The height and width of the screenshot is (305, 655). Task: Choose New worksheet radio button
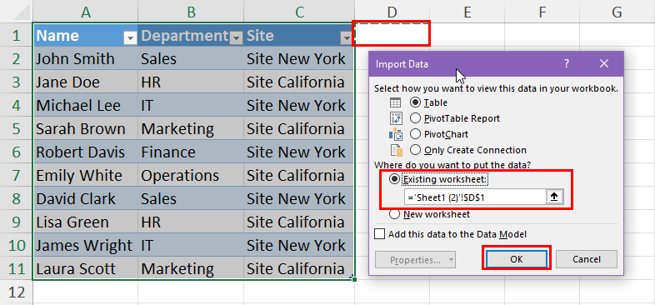pos(394,214)
